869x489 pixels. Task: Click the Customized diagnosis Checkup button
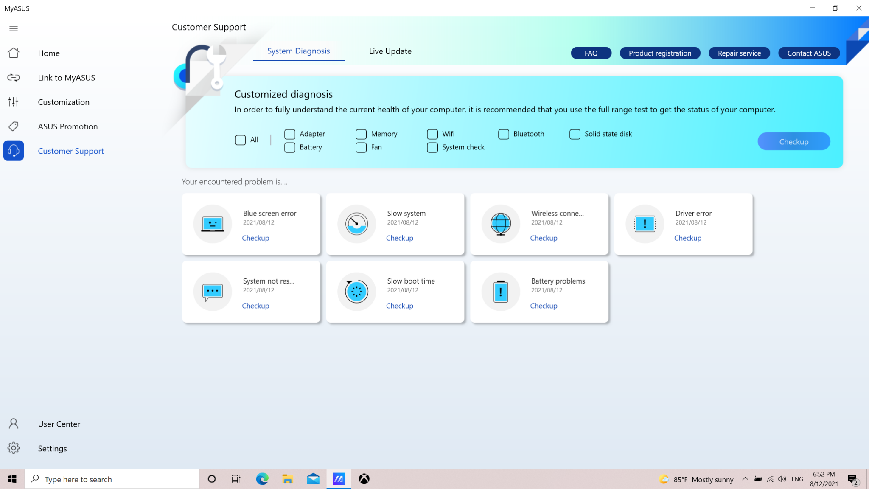(x=793, y=141)
